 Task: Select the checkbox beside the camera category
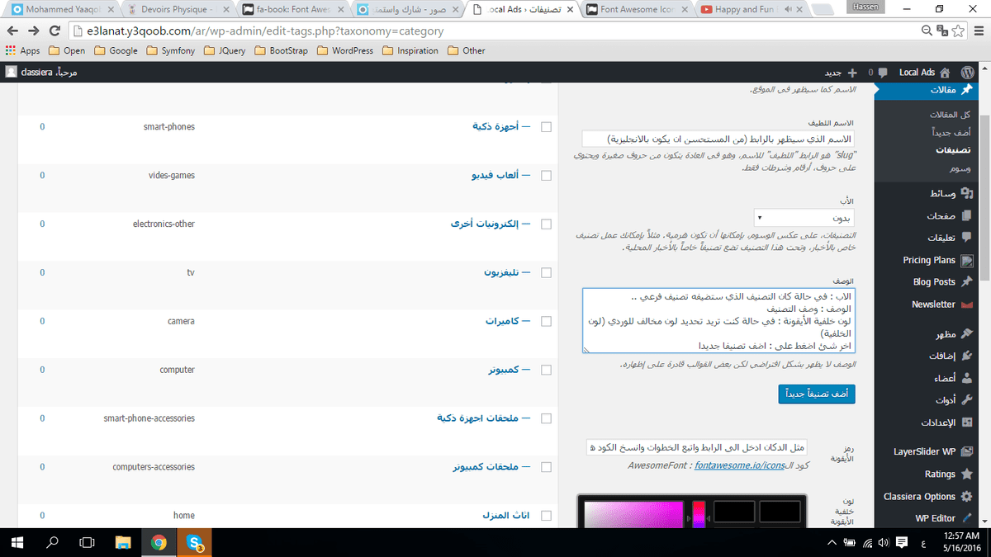[546, 321]
